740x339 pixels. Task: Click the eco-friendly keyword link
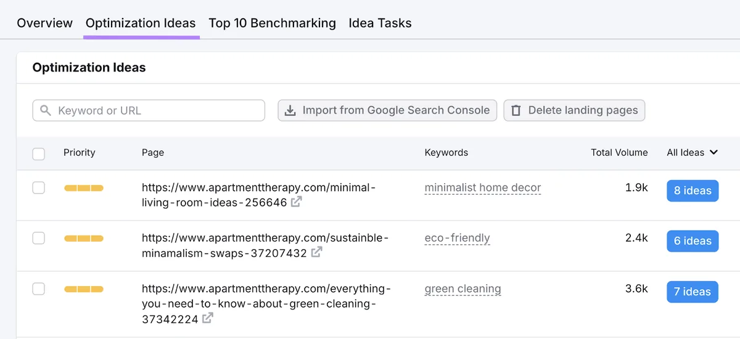point(457,238)
